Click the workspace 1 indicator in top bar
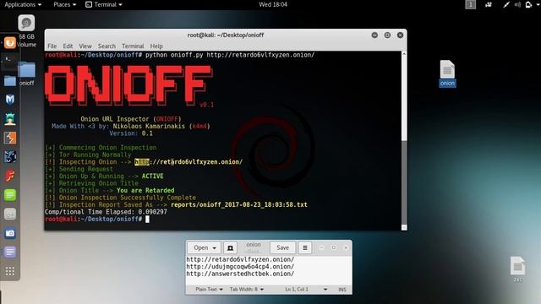This screenshot has width=541, height=304. pos(470,4)
